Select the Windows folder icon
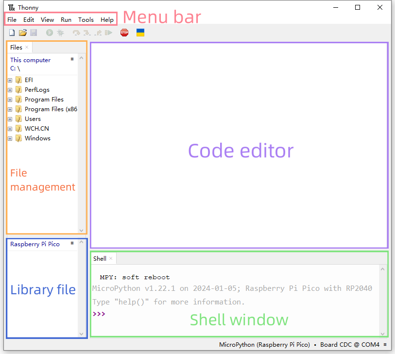Screen dimensions: 395x354 [x=18, y=138]
